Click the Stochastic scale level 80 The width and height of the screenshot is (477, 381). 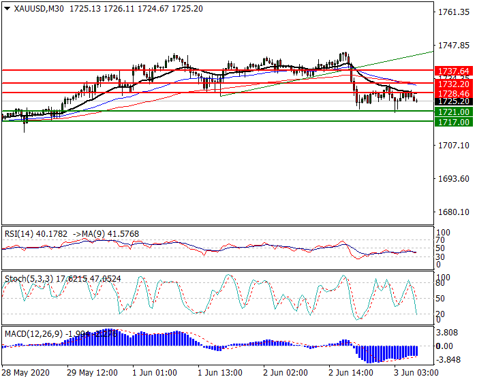coord(440,283)
